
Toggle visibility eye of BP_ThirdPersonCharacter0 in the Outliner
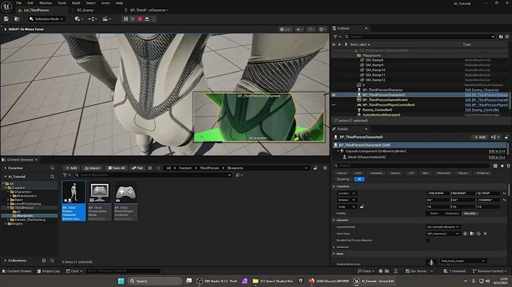334,95
